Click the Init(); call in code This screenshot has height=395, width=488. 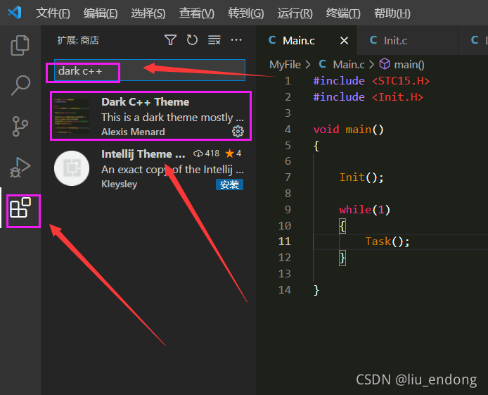(361, 177)
